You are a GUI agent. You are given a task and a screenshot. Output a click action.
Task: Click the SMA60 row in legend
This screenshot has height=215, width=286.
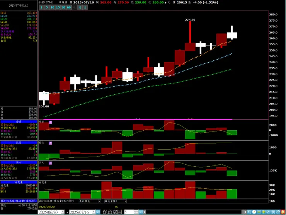[19, 22]
